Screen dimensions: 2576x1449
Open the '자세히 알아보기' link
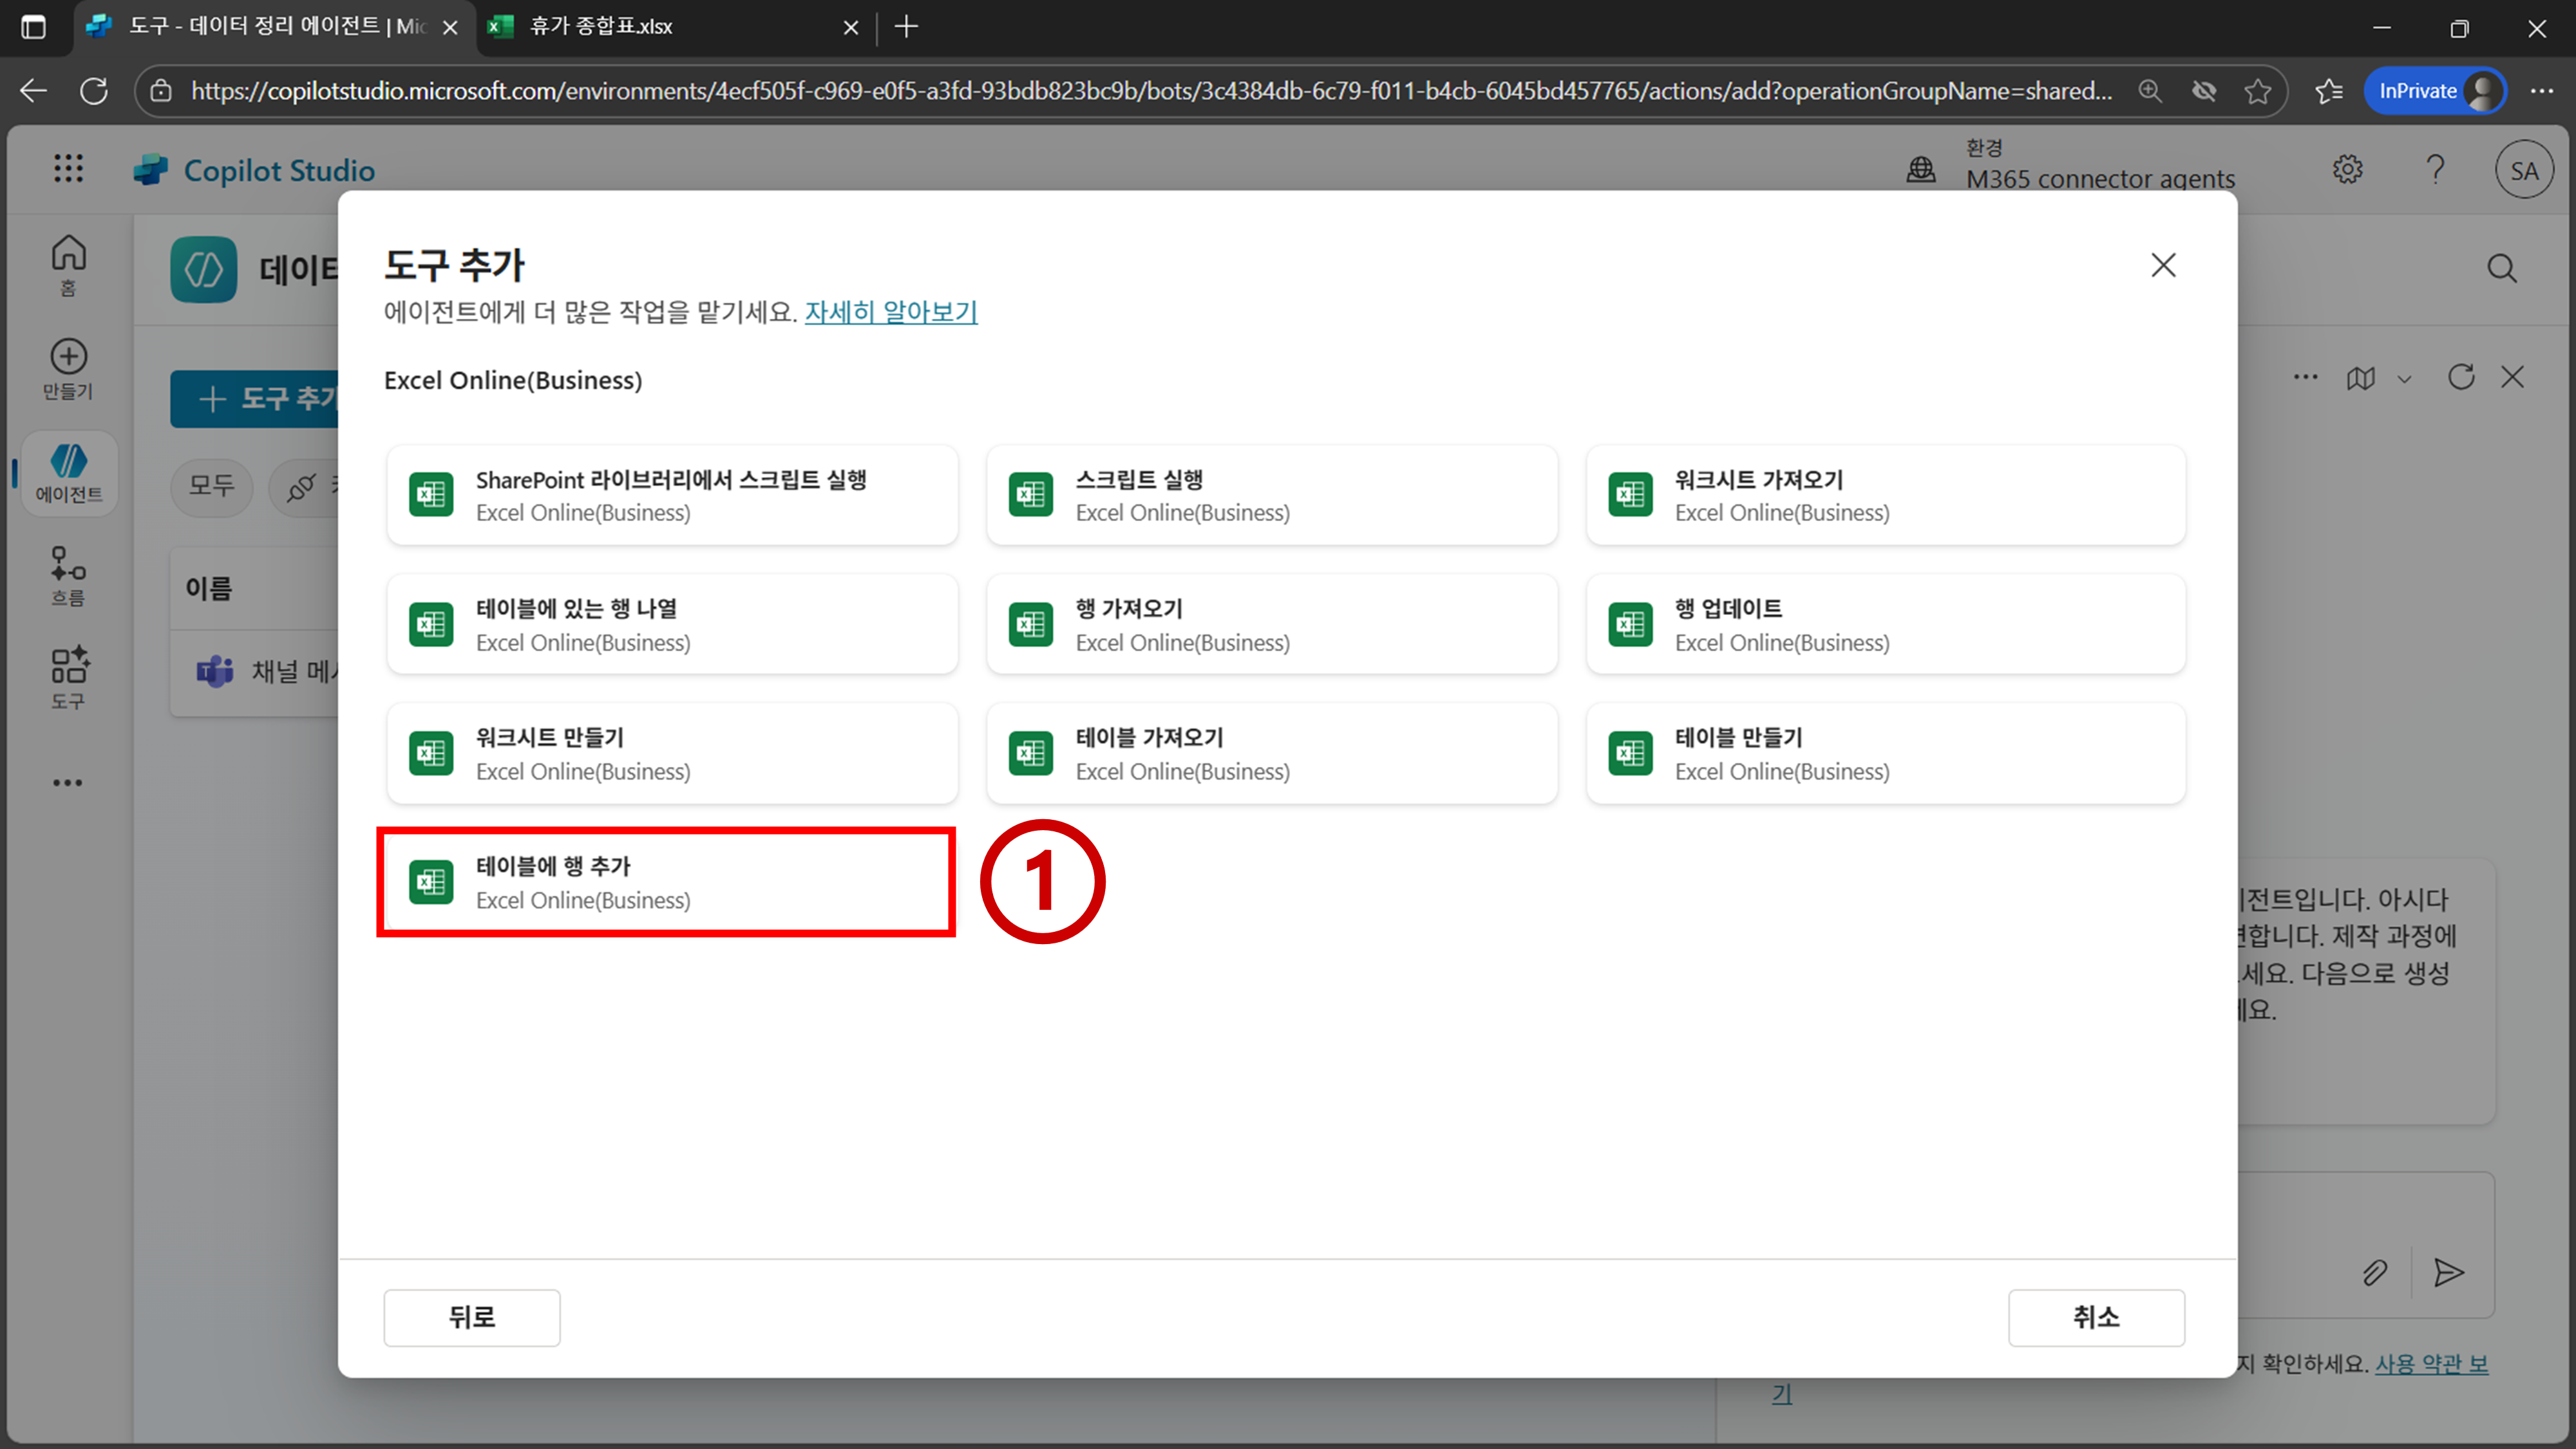pyautogui.click(x=890, y=312)
